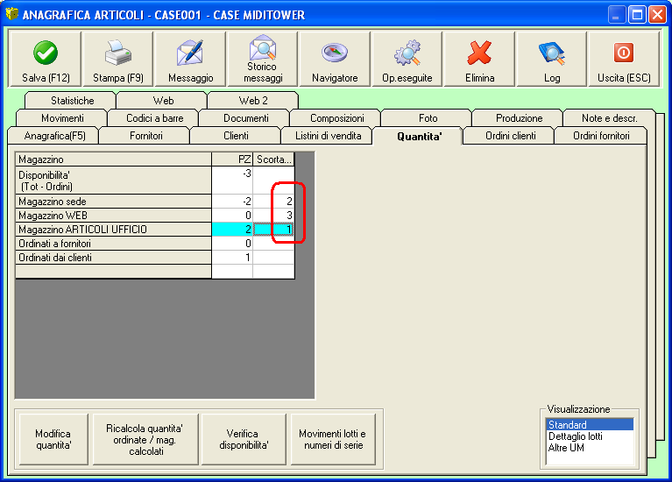Select the Magazzino sede row label

click(x=114, y=201)
